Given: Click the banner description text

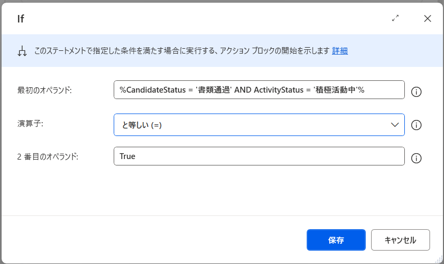Looking at the screenshot, I should [x=181, y=51].
